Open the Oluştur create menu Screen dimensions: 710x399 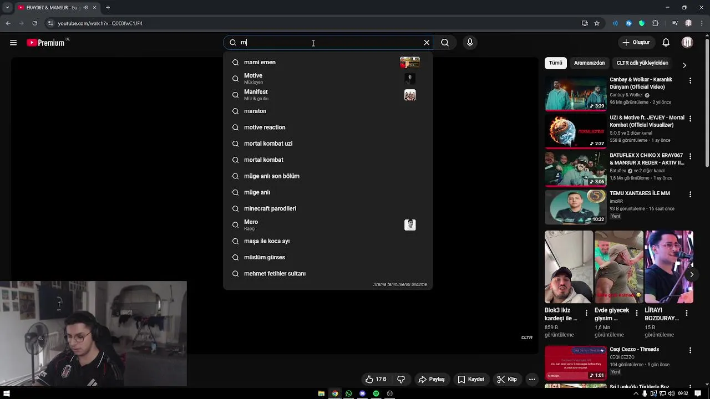(x=636, y=43)
